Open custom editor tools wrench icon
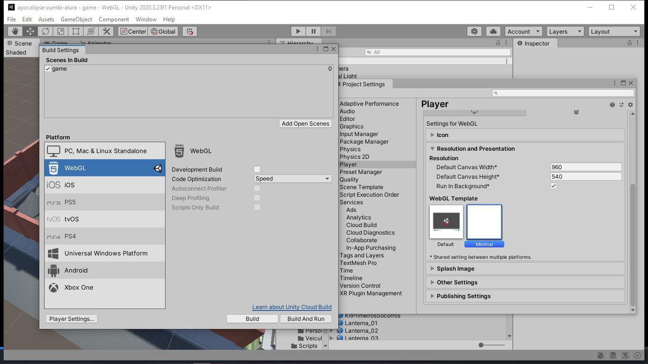 [106, 31]
